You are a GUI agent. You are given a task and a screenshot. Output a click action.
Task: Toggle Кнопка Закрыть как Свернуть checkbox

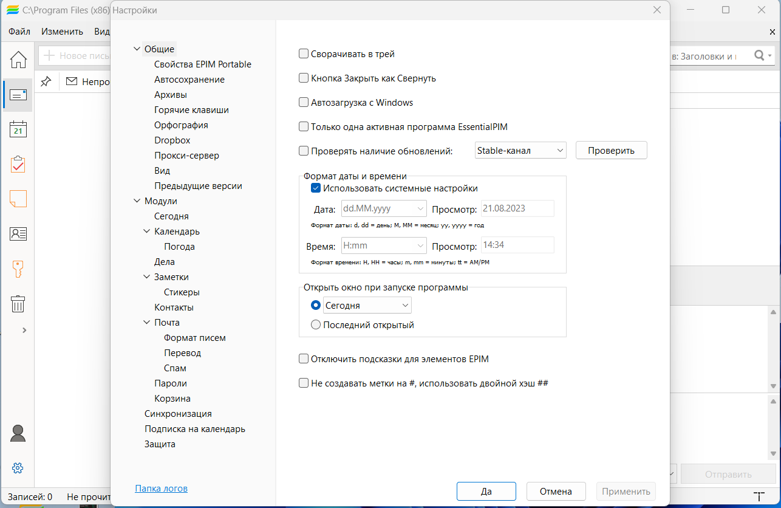click(304, 78)
